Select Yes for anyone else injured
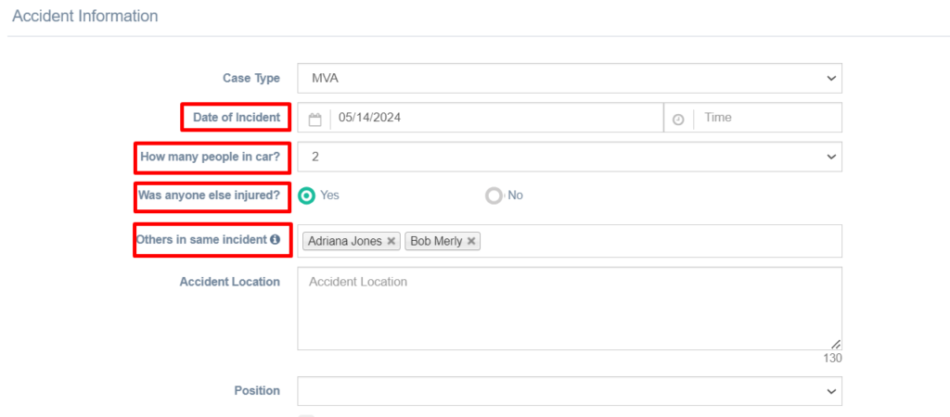The height and width of the screenshot is (417, 950). coord(307,196)
